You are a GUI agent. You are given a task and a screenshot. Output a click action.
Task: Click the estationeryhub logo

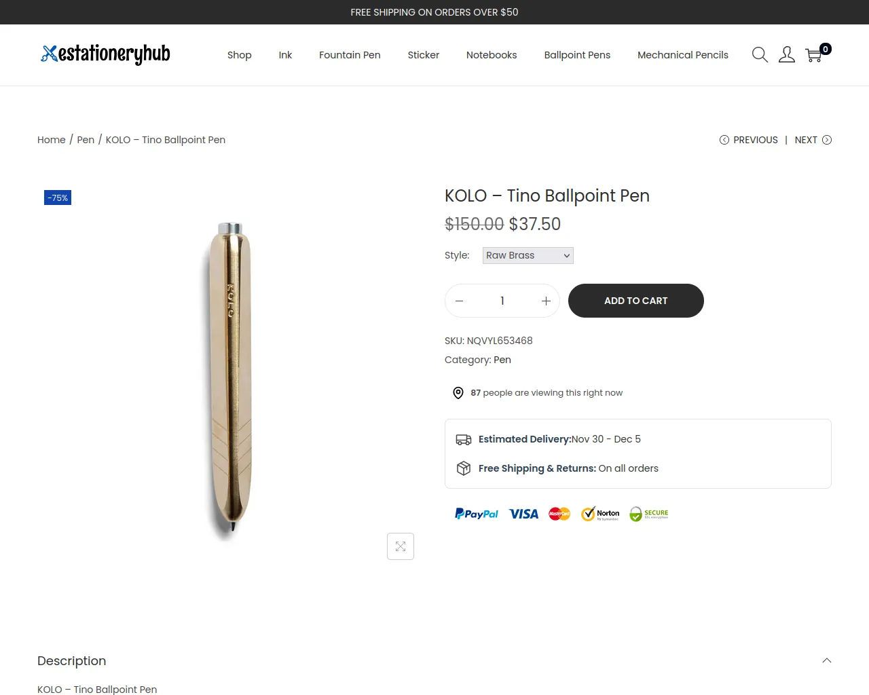point(106,54)
